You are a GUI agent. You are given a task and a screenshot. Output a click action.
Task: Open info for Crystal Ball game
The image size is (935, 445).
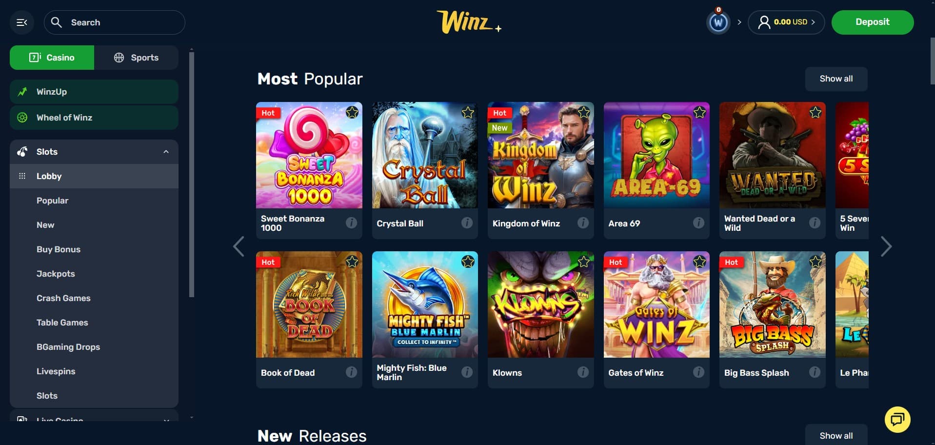tap(467, 223)
